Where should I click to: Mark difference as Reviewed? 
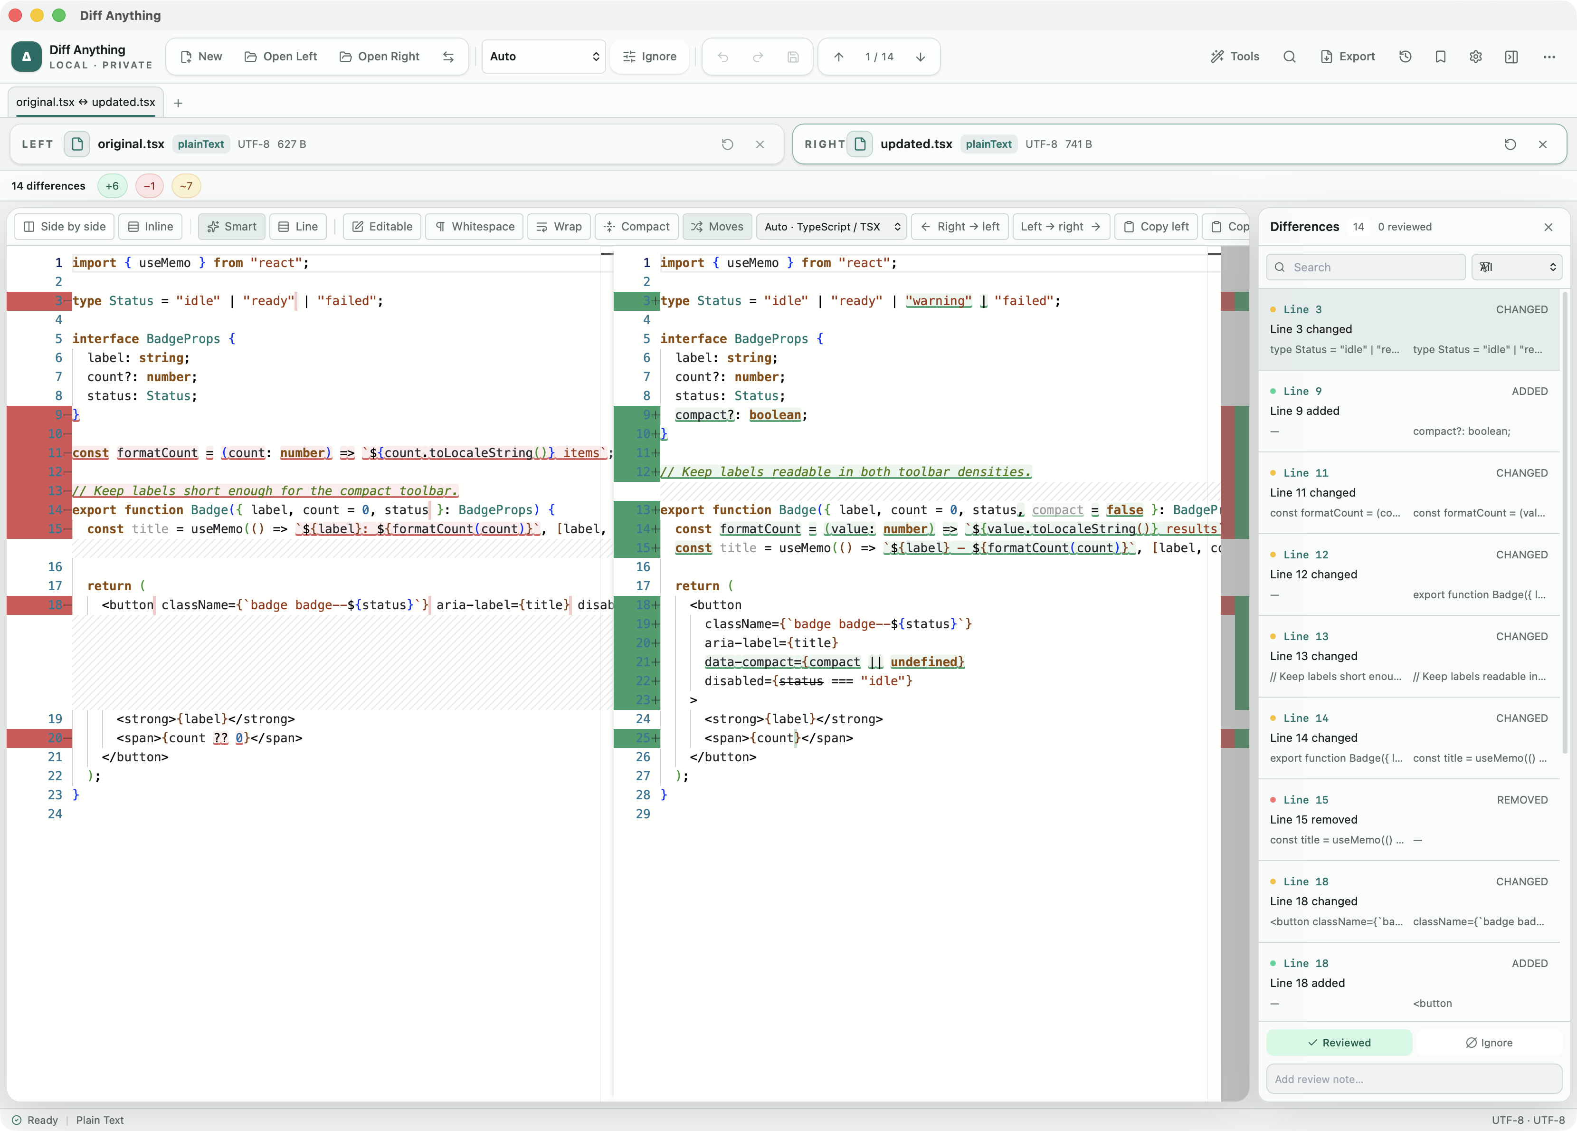click(1339, 1043)
